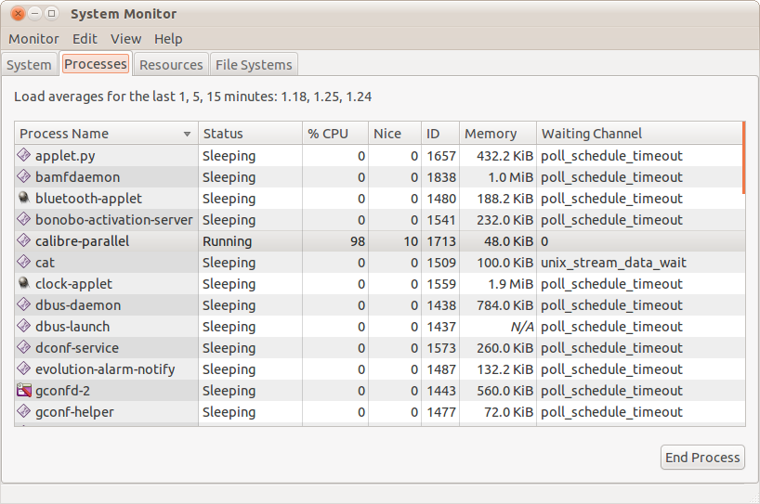
Task: Open the Help menu
Action: 168,39
